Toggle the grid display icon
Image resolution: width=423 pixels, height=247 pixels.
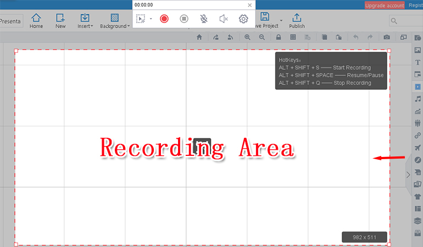pyautogui.click(x=293, y=37)
